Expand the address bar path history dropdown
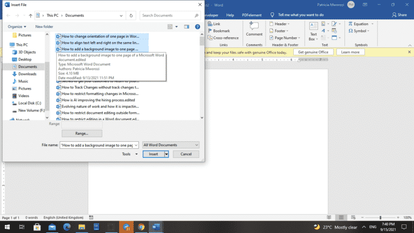 point(121,16)
